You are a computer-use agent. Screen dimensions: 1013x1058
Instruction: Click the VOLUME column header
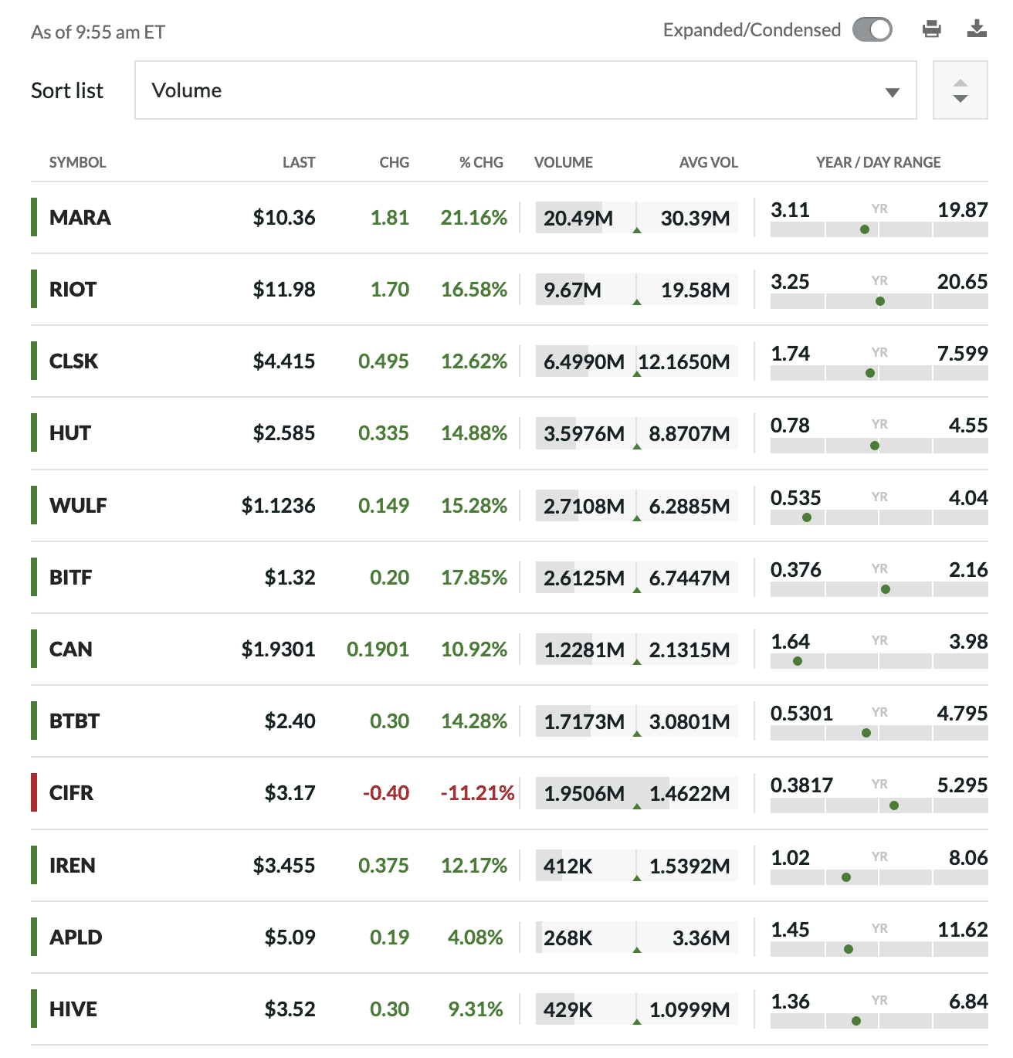click(x=563, y=163)
